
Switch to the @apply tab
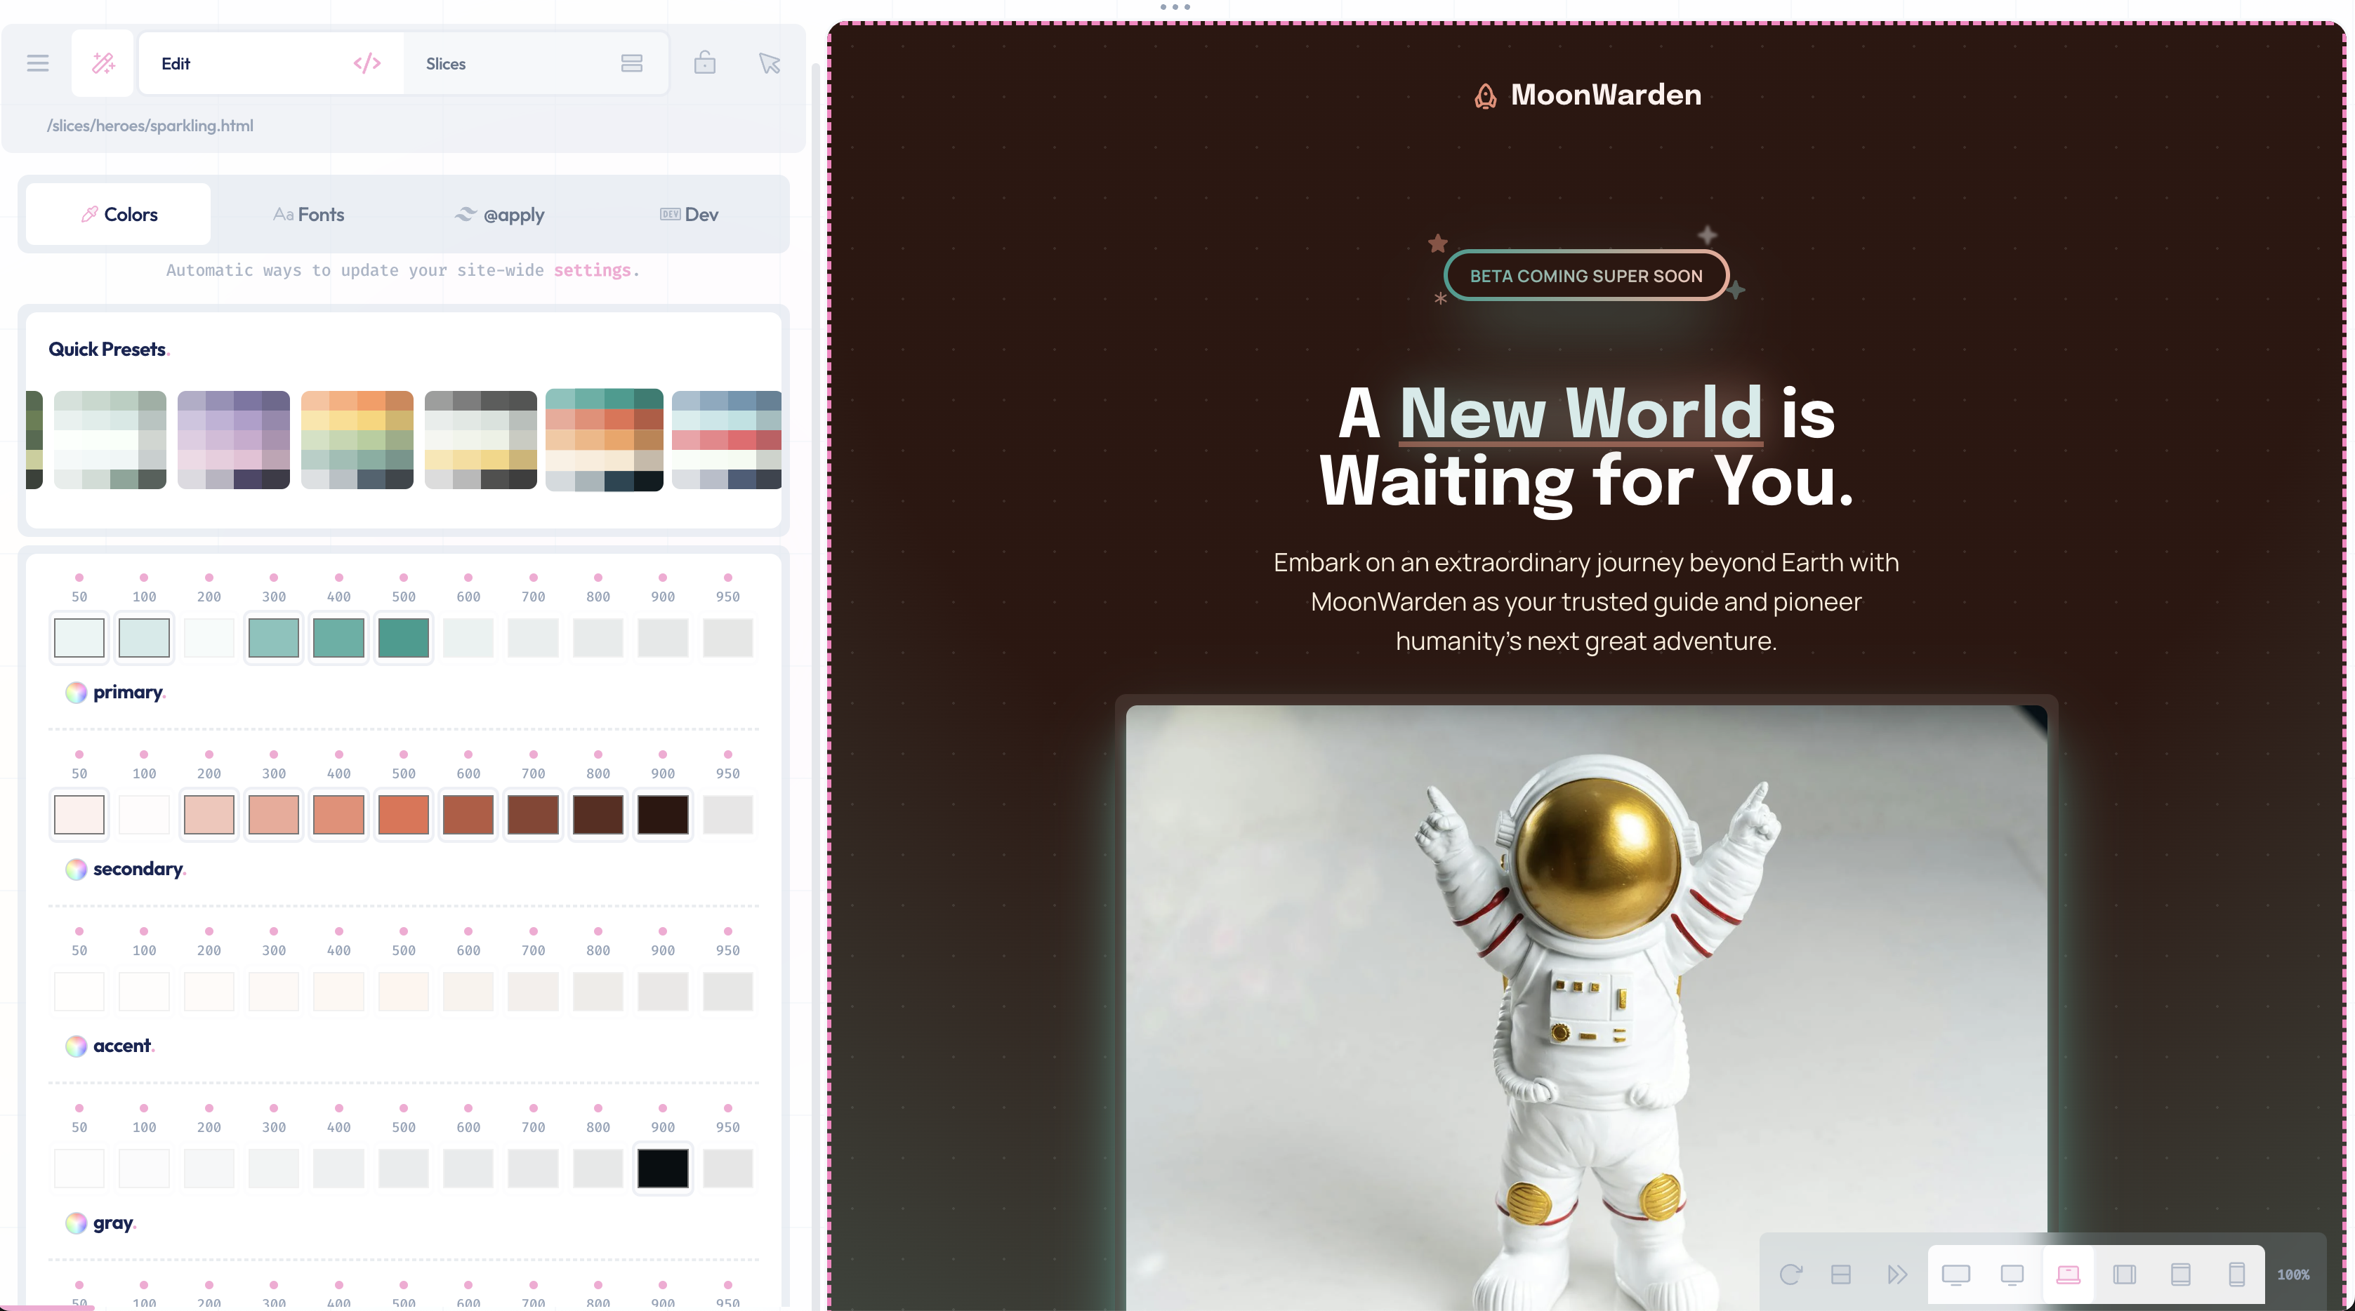pyautogui.click(x=499, y=215)
